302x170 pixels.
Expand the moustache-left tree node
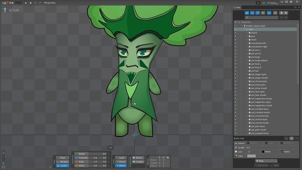point(247,43)
